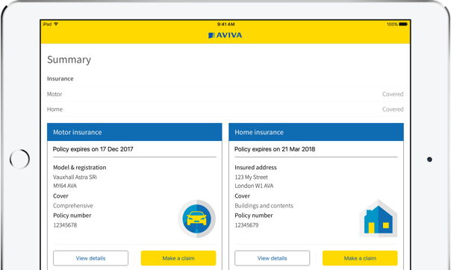451x270 pixels.
Task: Tap the Wi-Fi status icon
Action: (x=56, y=24)
